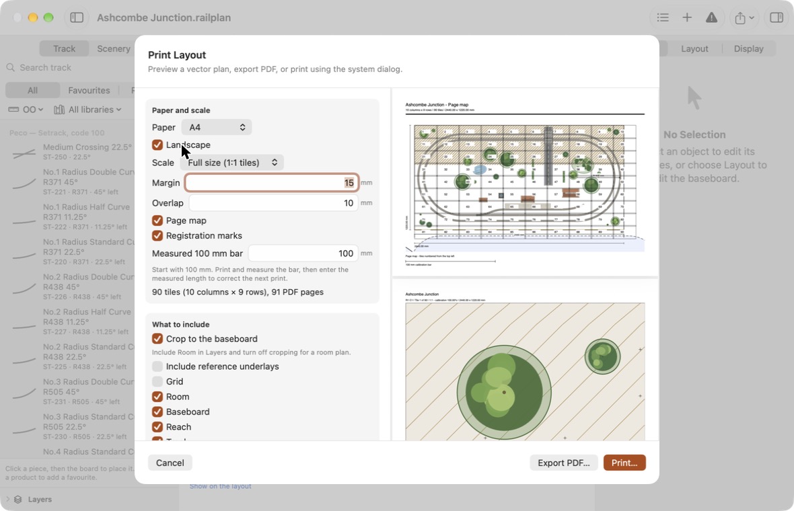Click the Show on the layout link
The image size is (794, 511).
[x=220, y=486]
